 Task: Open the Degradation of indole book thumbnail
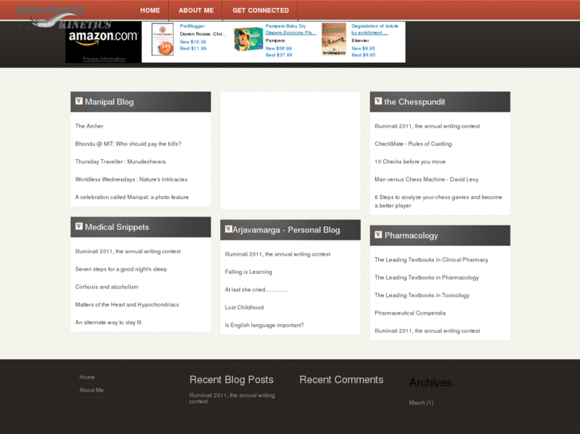tap(333, 39)
